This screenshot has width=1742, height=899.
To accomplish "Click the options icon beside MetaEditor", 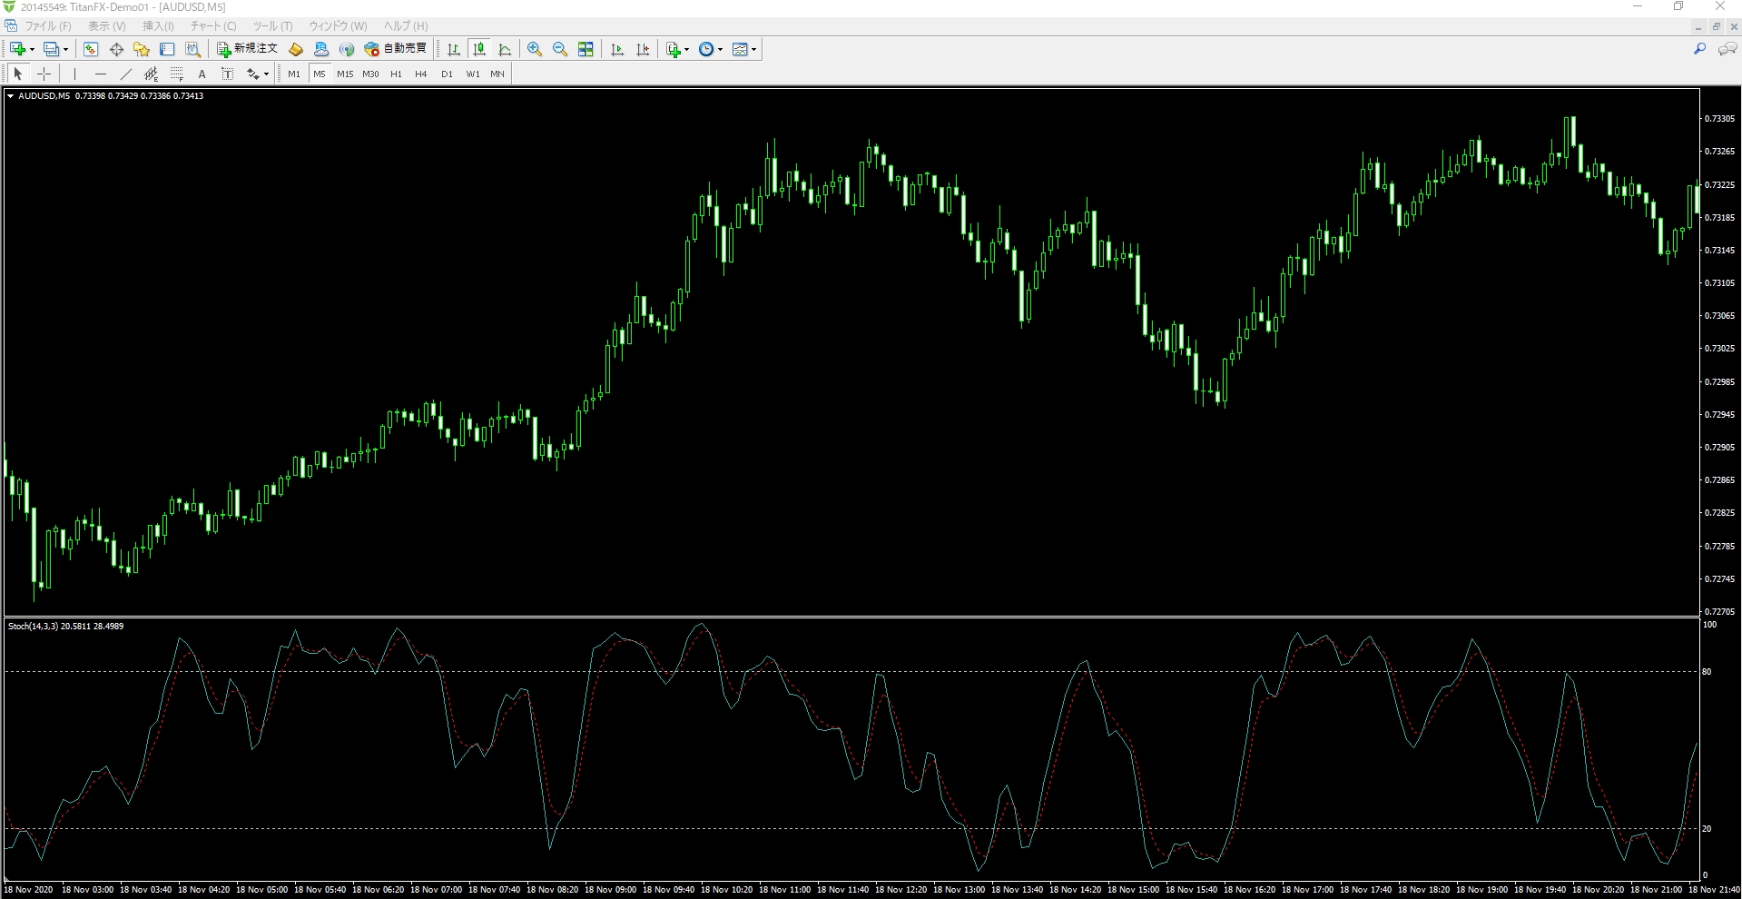I will (321, 49).
